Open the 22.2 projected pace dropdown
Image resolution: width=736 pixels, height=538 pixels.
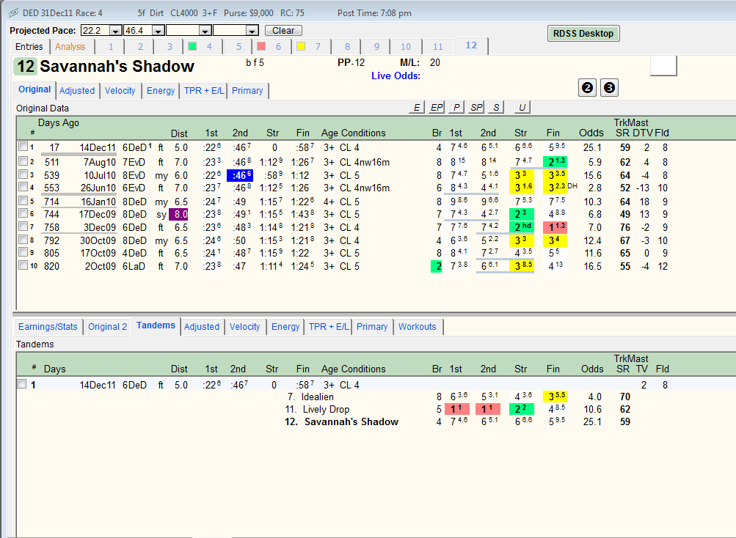pyautogui.click(x=115, y=31)
